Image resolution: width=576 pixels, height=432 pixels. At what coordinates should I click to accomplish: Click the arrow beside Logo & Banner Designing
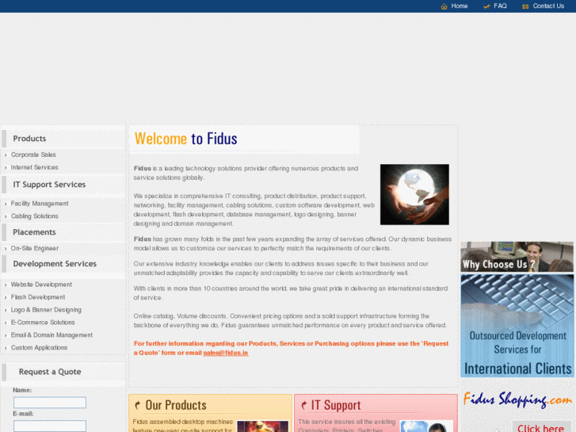(x=6, y=310)
